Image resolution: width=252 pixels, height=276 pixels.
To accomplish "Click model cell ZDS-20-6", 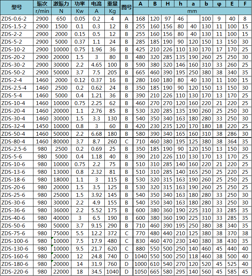I will tap(17, 187).
